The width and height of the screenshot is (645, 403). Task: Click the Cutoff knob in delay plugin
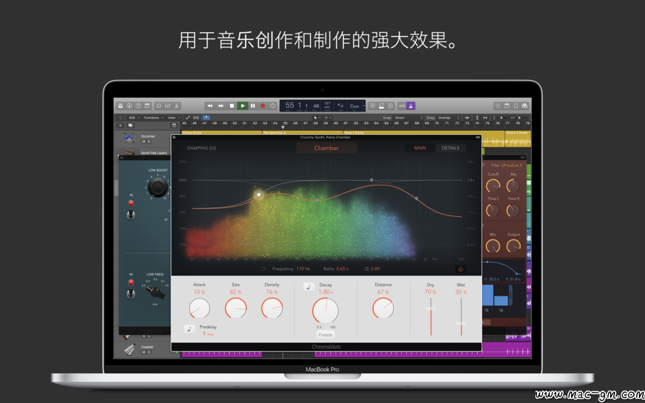pos(493,186)
